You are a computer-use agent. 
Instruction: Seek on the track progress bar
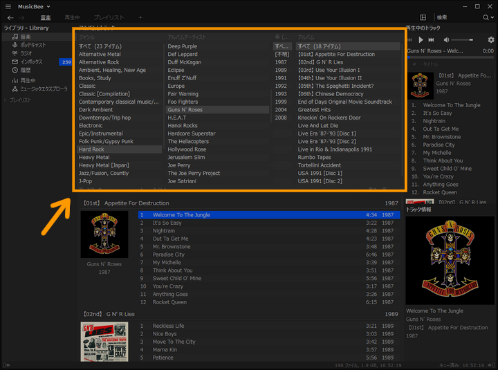pyautogui.click(x=450, y=57)
